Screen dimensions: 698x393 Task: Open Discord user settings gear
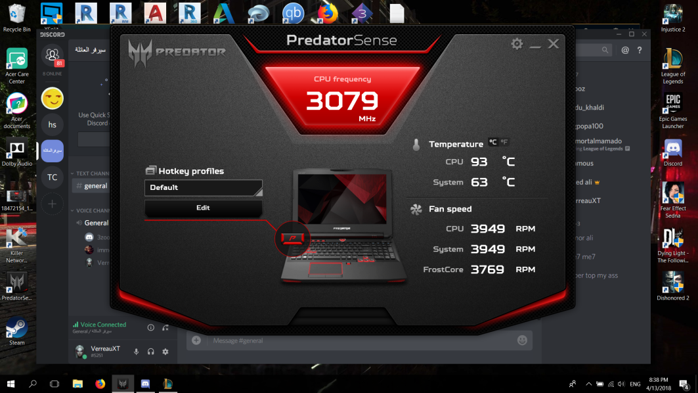click(165, 352)
